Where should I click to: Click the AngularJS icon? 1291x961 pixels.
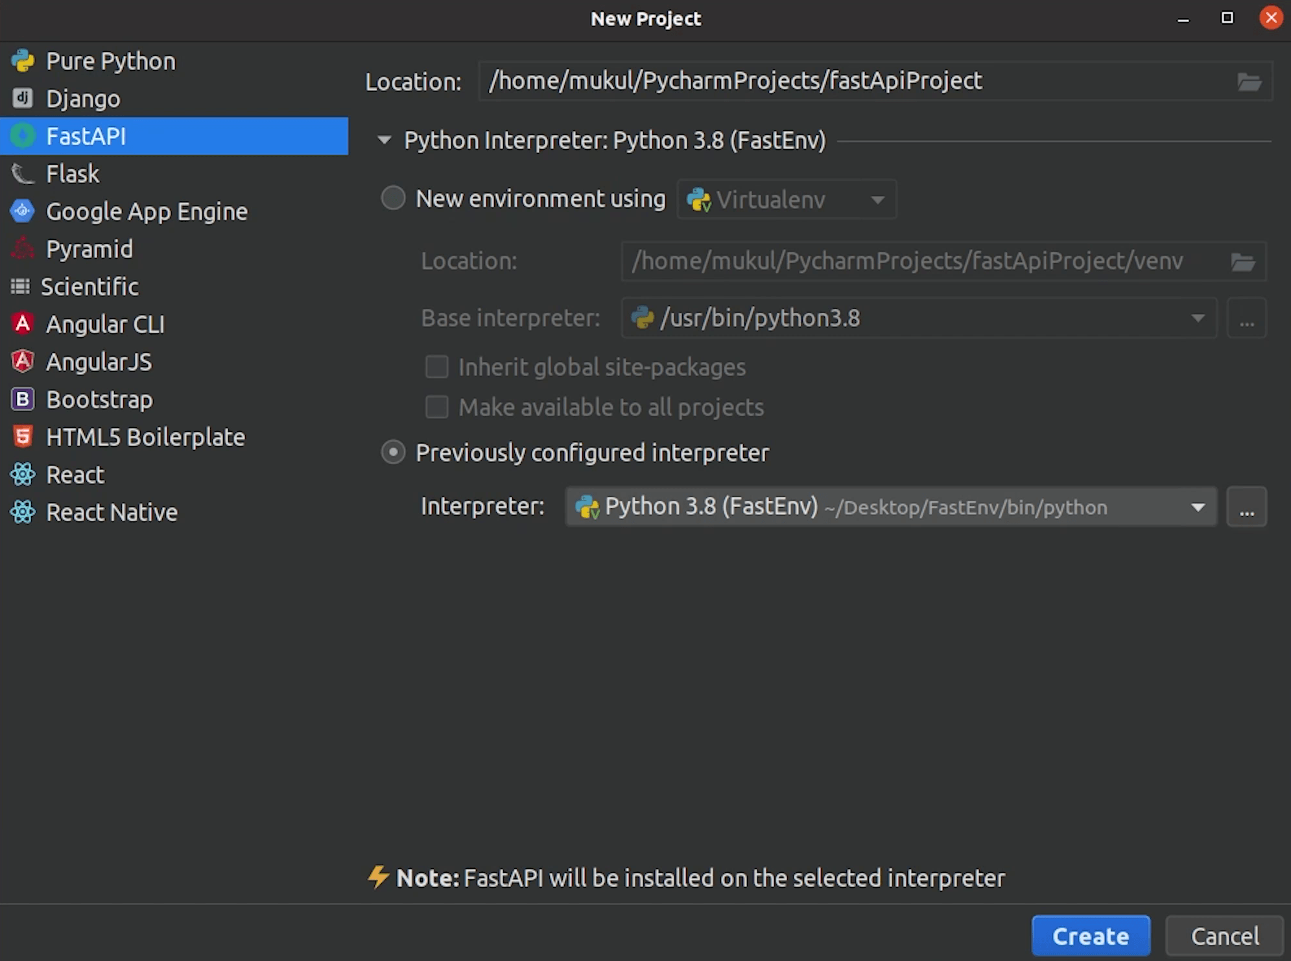coord(23,362)
